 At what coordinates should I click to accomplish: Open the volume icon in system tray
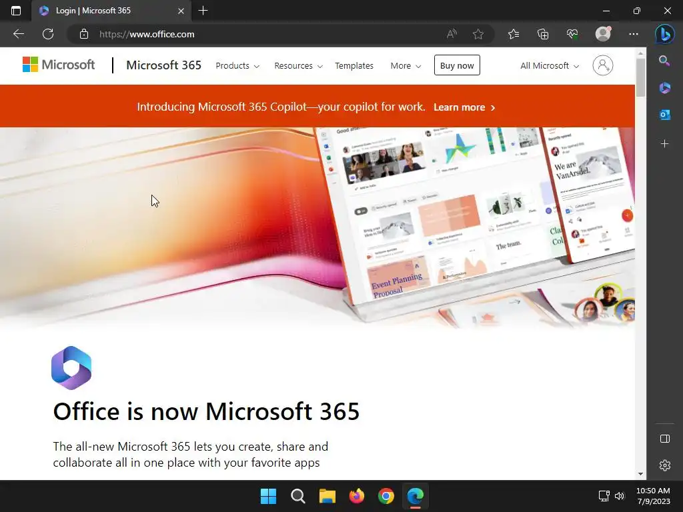pos(620,496)
